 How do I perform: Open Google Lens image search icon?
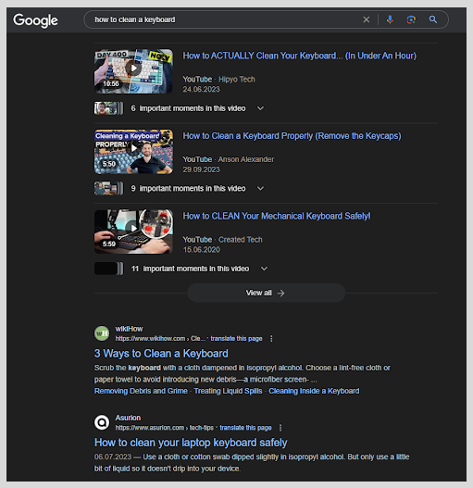[411, 19]
